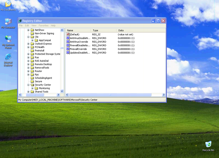
Task: Click the values pane scroll left arrow
Action: click(x=67, y=95)
